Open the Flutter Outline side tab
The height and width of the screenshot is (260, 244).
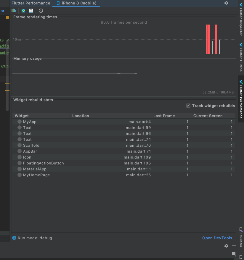click(241, 57)
